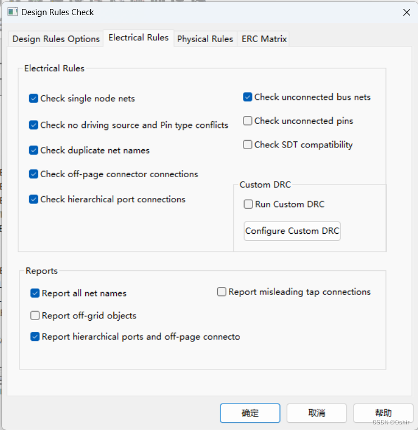The height and width of the screenshot is (430, 418).
Task: Tick the Run Custom DRC checkbox
Action: [248, 205]
